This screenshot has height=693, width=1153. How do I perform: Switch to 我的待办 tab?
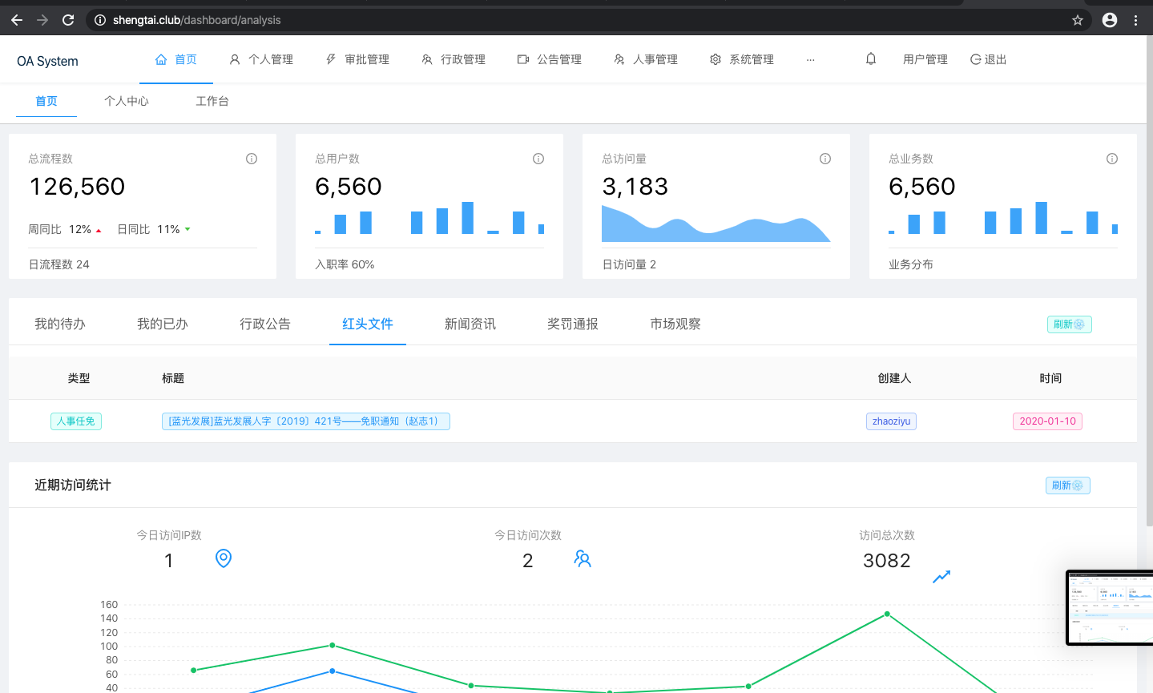[x=60, y=324]
